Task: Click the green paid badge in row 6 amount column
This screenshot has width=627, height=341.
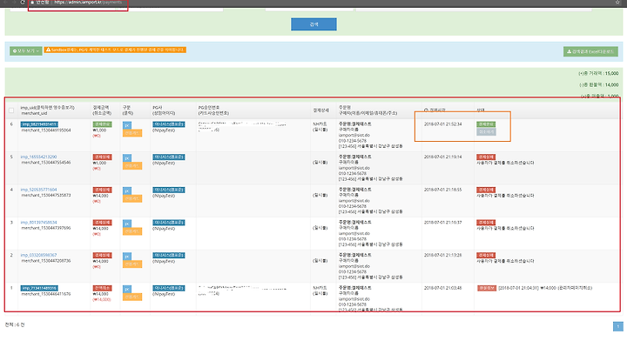Action: (102, 124)
